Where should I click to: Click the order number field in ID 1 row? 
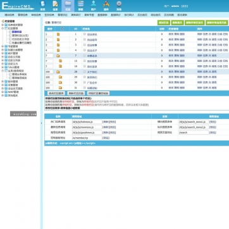tap(49, 34)
